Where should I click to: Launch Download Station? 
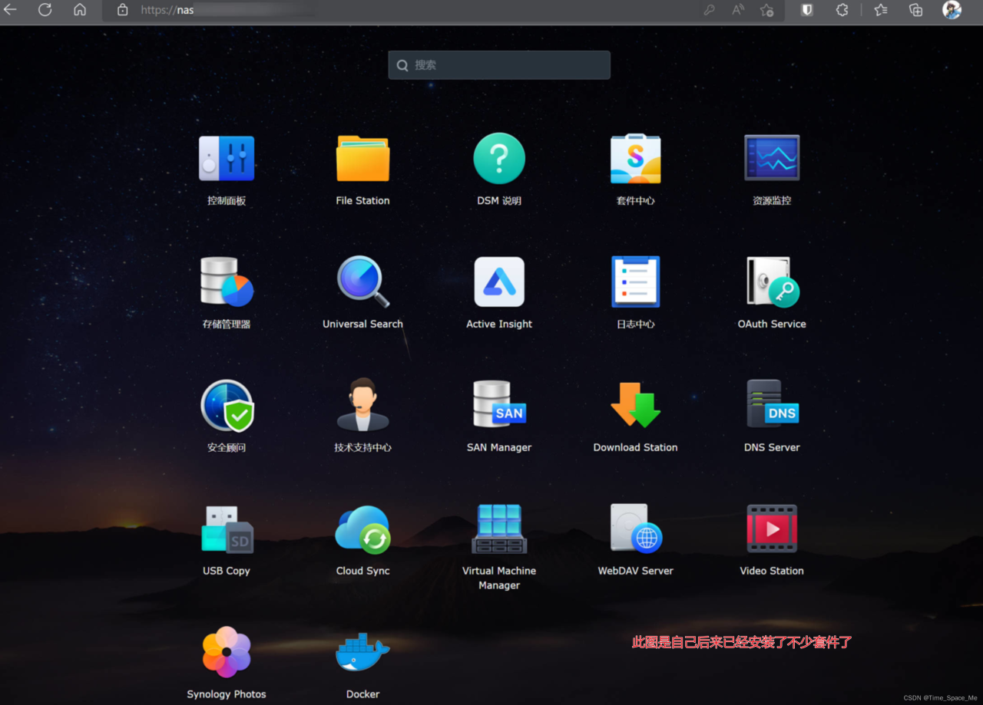click(635, 406)
